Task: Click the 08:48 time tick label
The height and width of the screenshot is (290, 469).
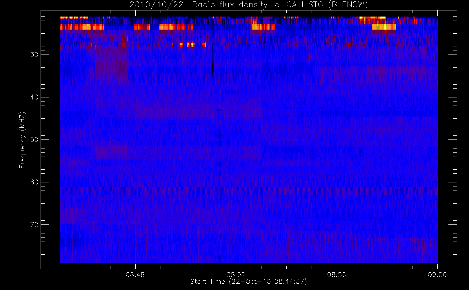Action: (135, 275)
